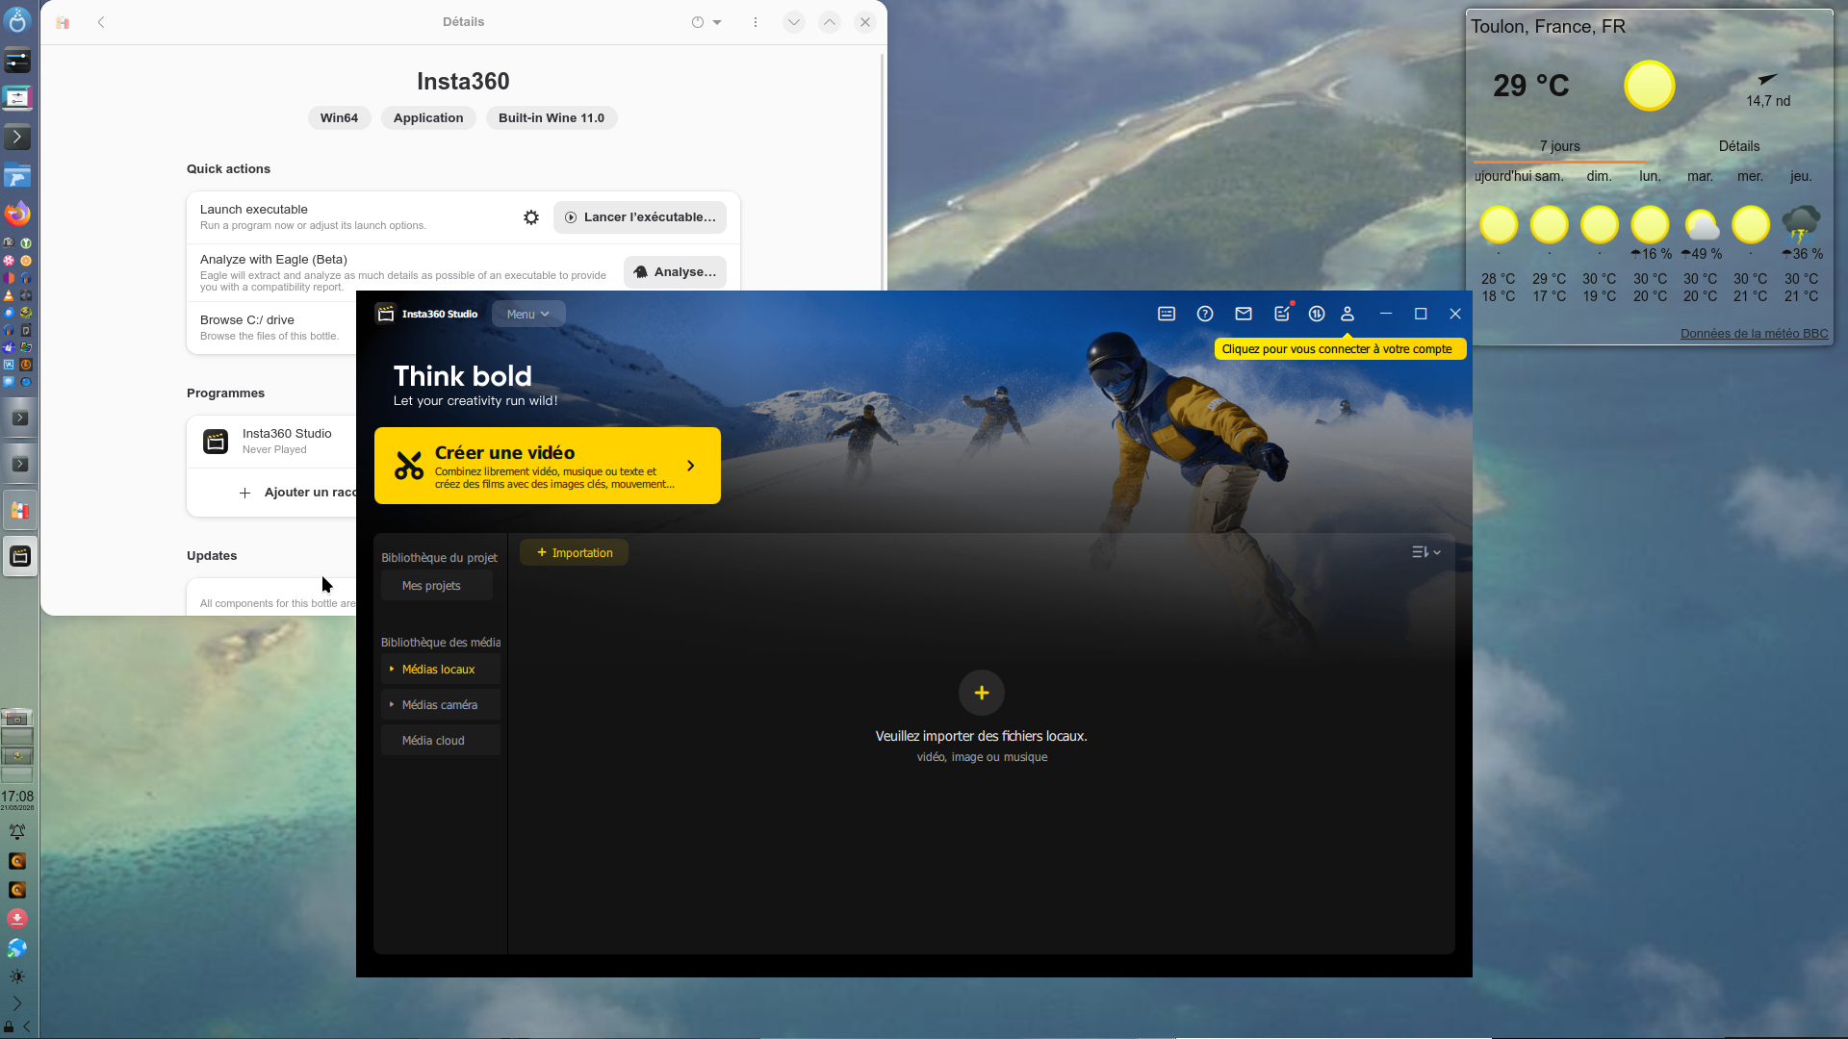Click the Win64 tag

(339, 118)
